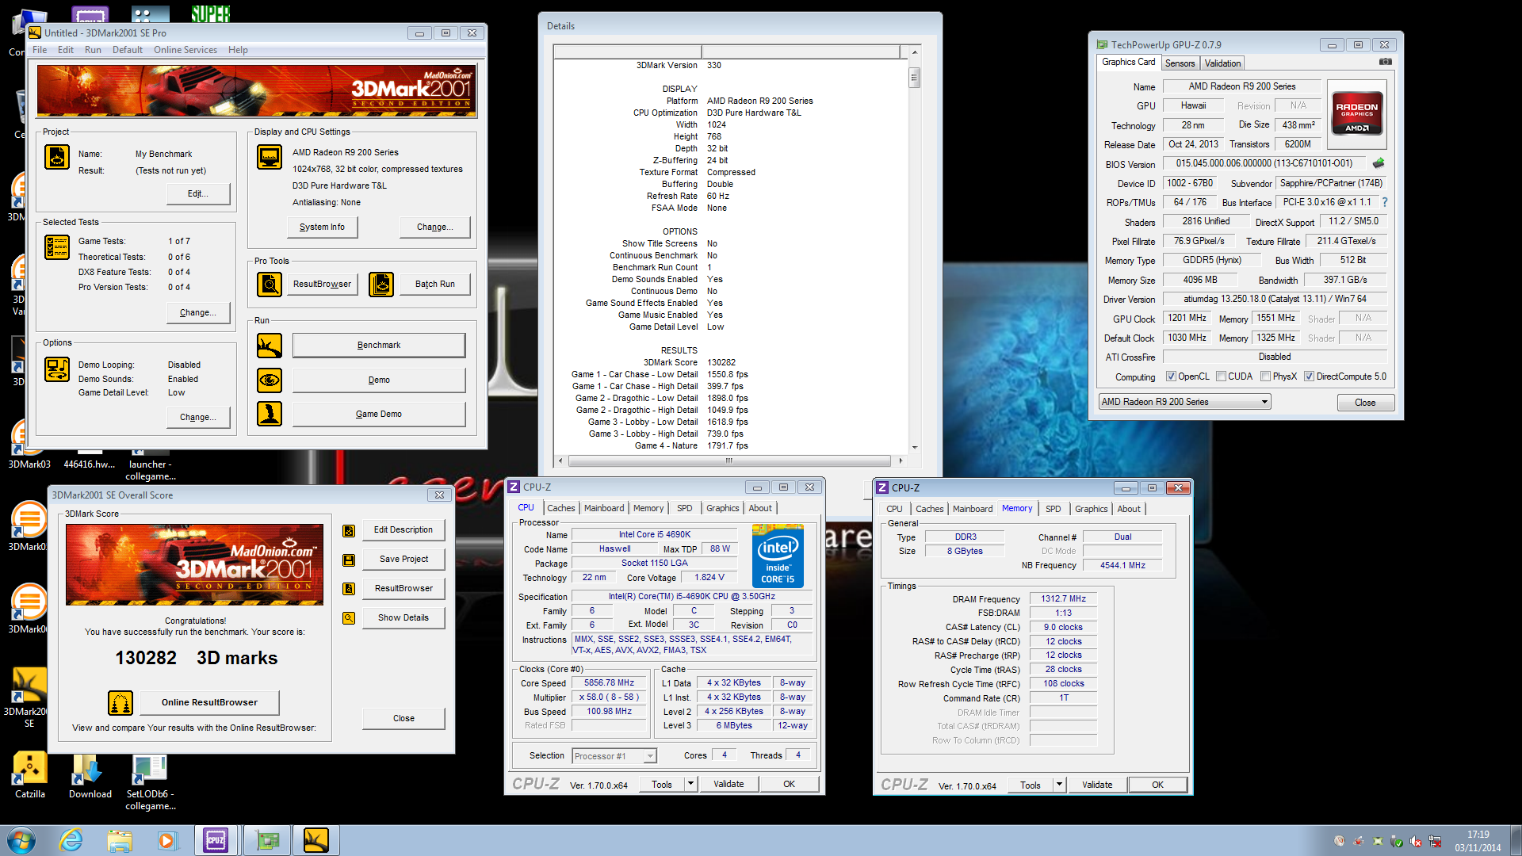The image size is (1522, 856).
Task: Click the Display and CPU Settings monitor icon
Action: [x=270, y=157]
